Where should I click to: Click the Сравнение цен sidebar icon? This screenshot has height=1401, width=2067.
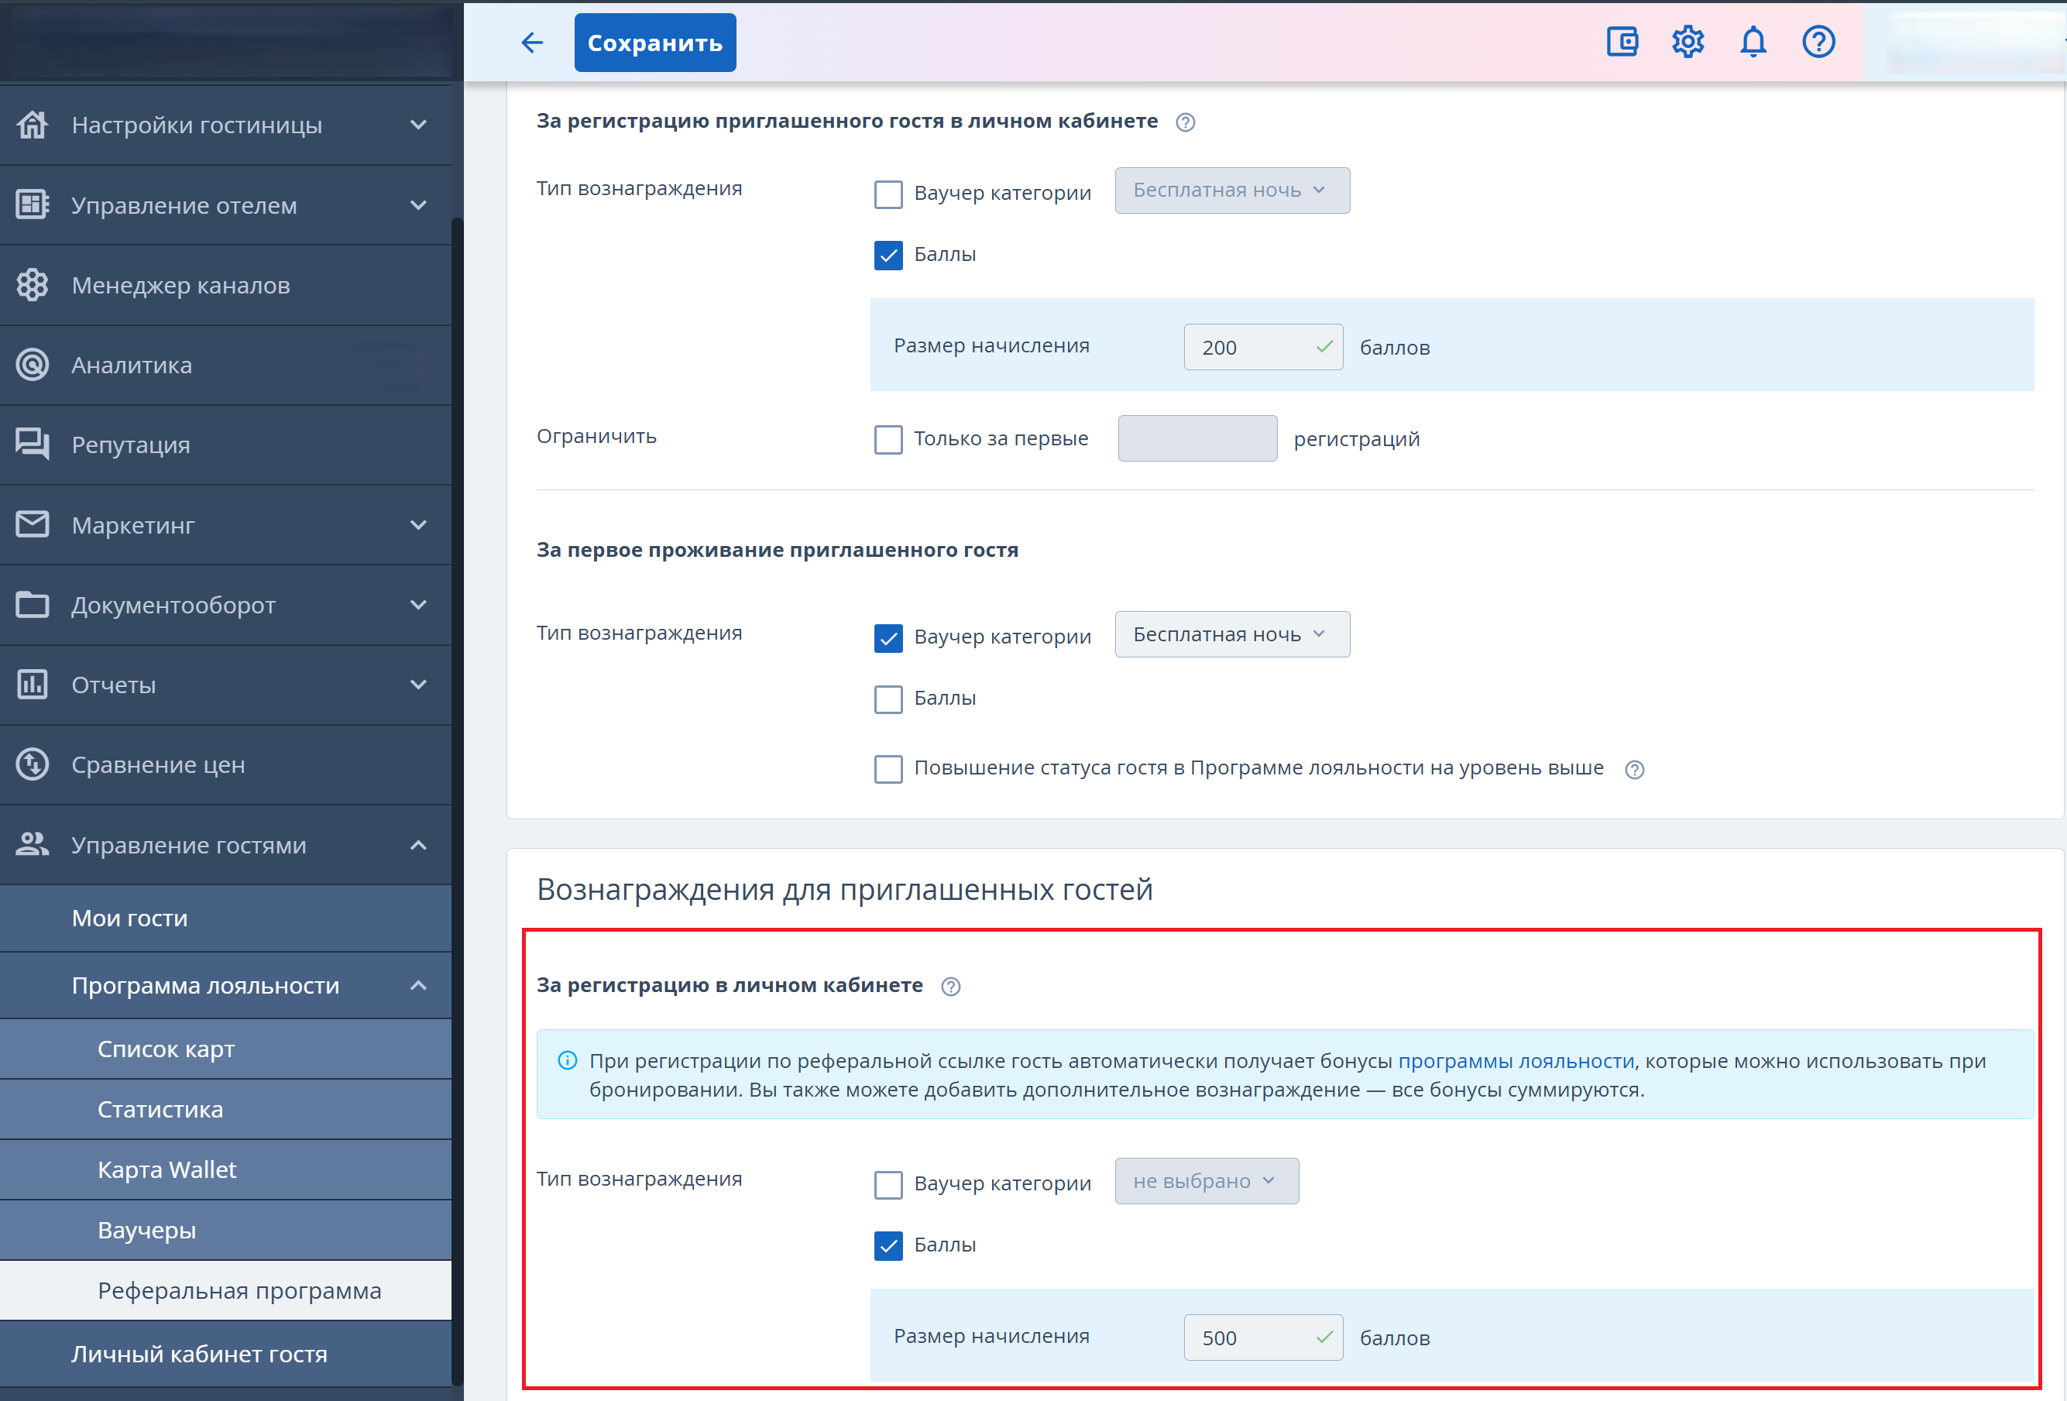(33, 764)
